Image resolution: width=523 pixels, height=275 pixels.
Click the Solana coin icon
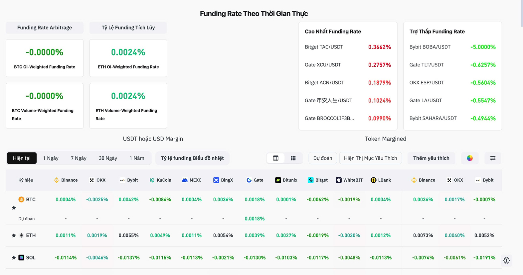21,257
